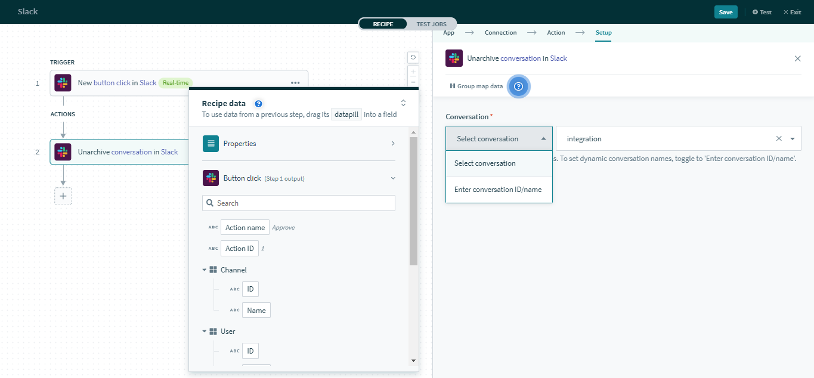The width and height of the screenshot is (814, 378).
Task: Switch to the TEST JOBS toggle
Action: (431, 24)
